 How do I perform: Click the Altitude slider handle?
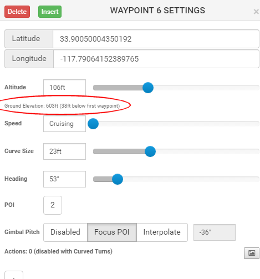[148, 88]
